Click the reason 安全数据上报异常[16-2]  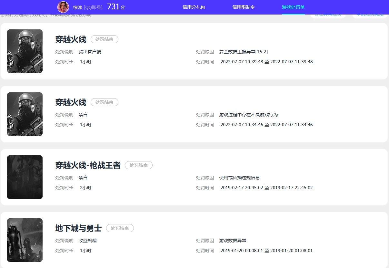243,52
